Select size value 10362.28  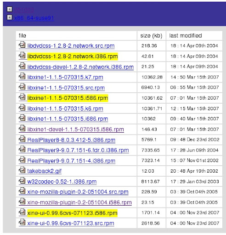(152, 77)
